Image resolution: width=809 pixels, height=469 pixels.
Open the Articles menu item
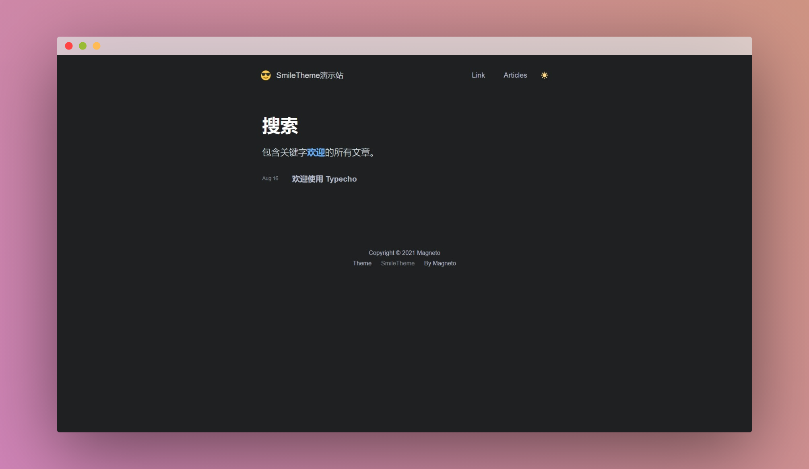point(515,75)
